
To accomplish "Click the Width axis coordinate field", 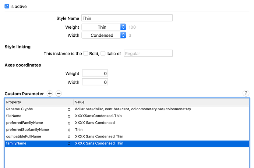I will click(x=95, y=82).
